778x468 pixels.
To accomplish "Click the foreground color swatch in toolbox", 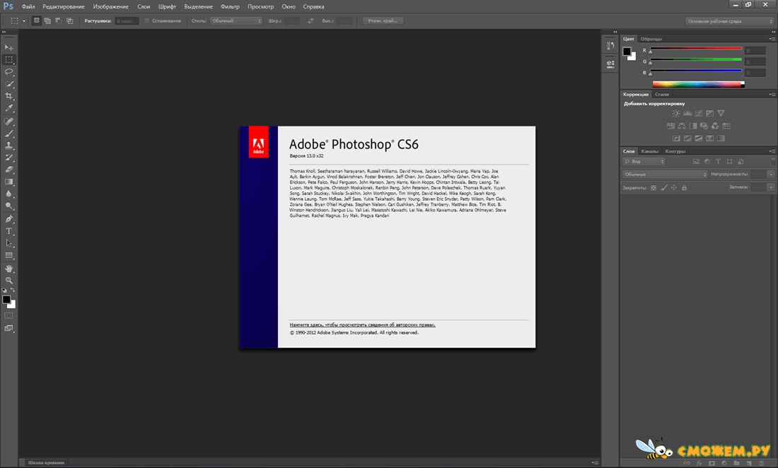I will pyautogui.click(x=6, y=300).
